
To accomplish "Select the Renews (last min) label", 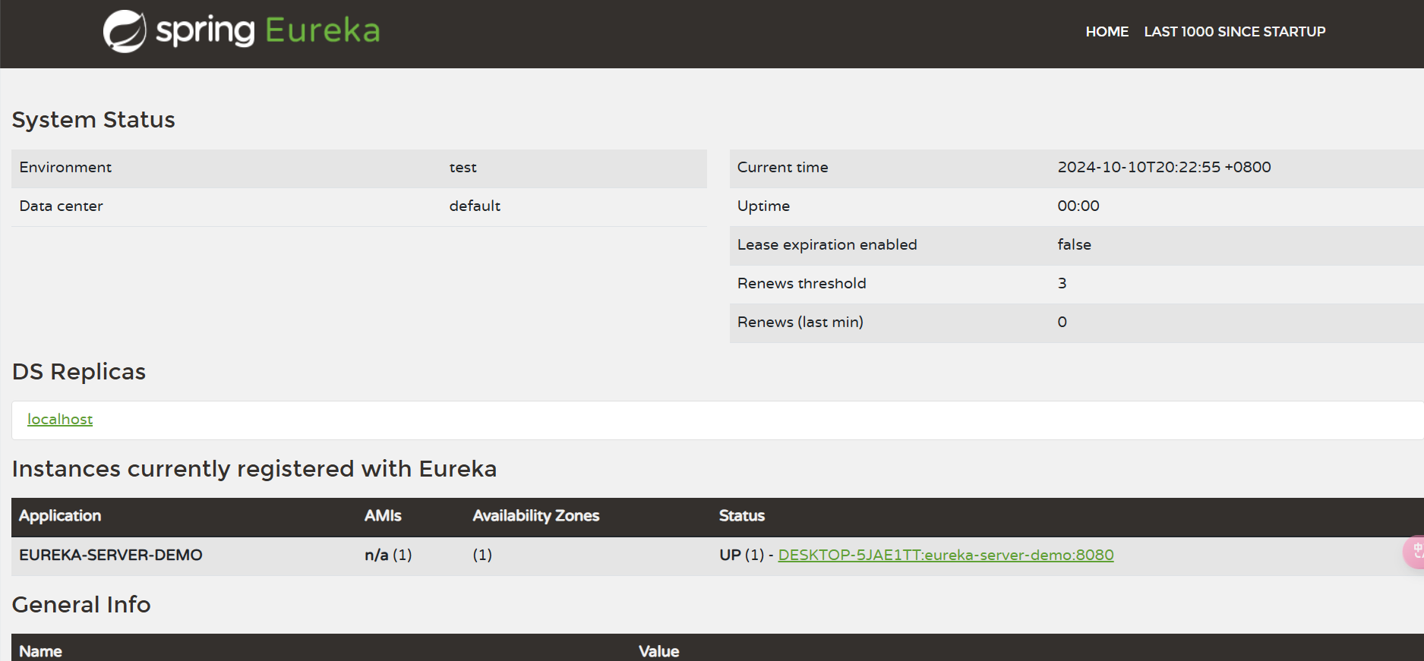I will pyautogui.click(x=800, y=323).
